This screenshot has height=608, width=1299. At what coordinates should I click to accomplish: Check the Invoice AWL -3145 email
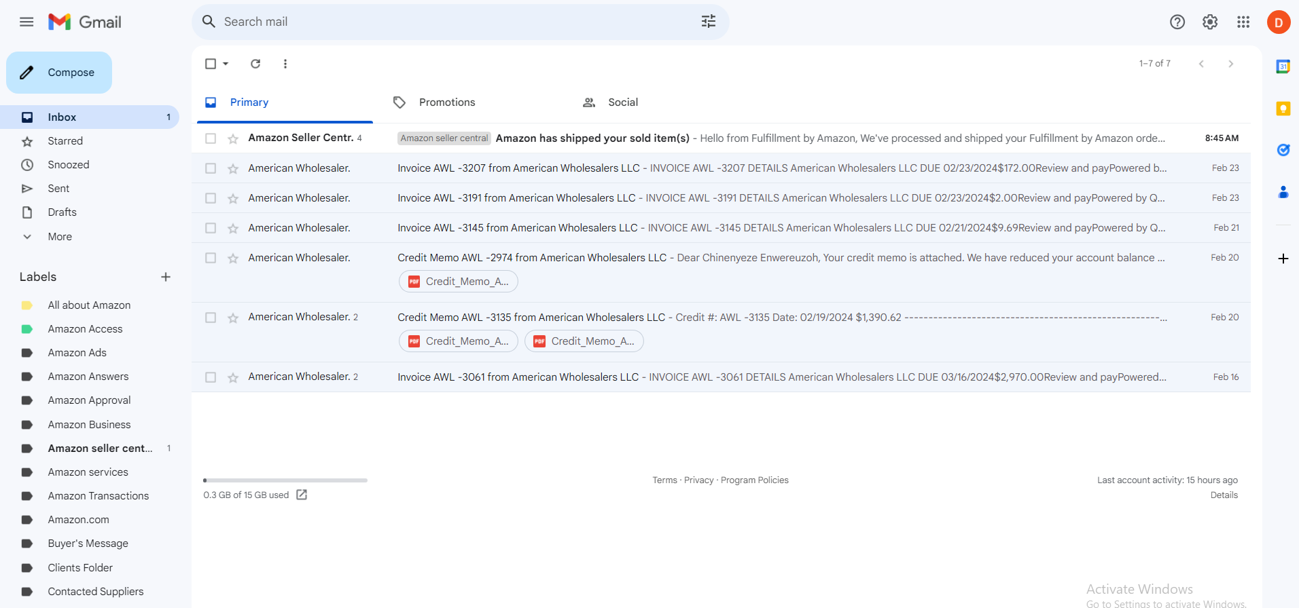point(211,228)
